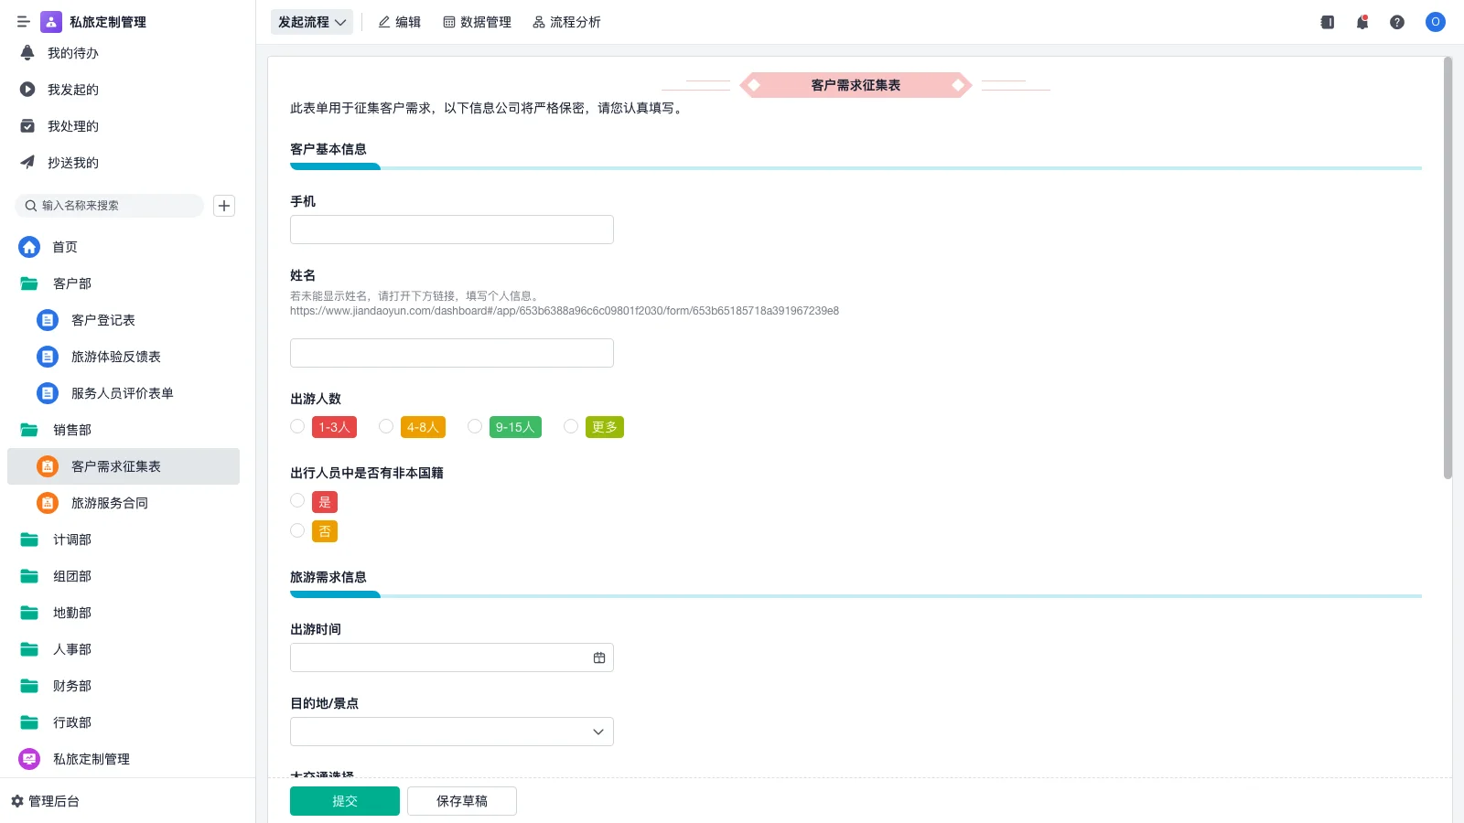Open the 编辑 editing icon in toolbar
Viewport: 1464px width, 823px height.
tap(384, 22)
